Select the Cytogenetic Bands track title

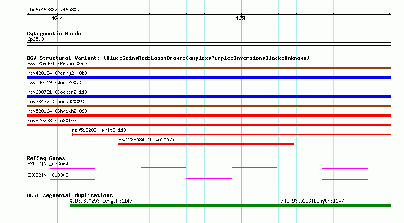[54, 34]
